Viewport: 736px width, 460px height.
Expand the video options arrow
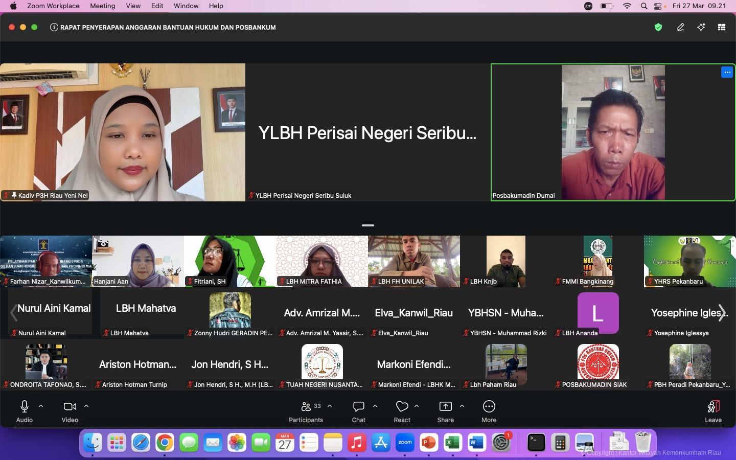[86, 406]
